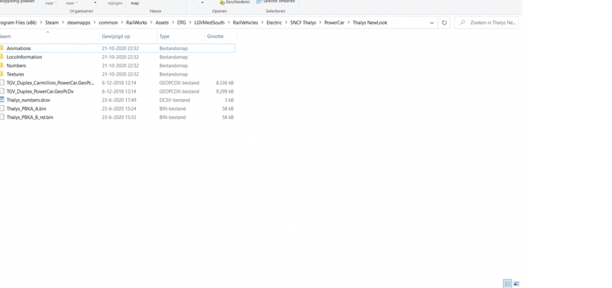Expand the chevron after PowerCar in breadcrumb

click(348, 23)
